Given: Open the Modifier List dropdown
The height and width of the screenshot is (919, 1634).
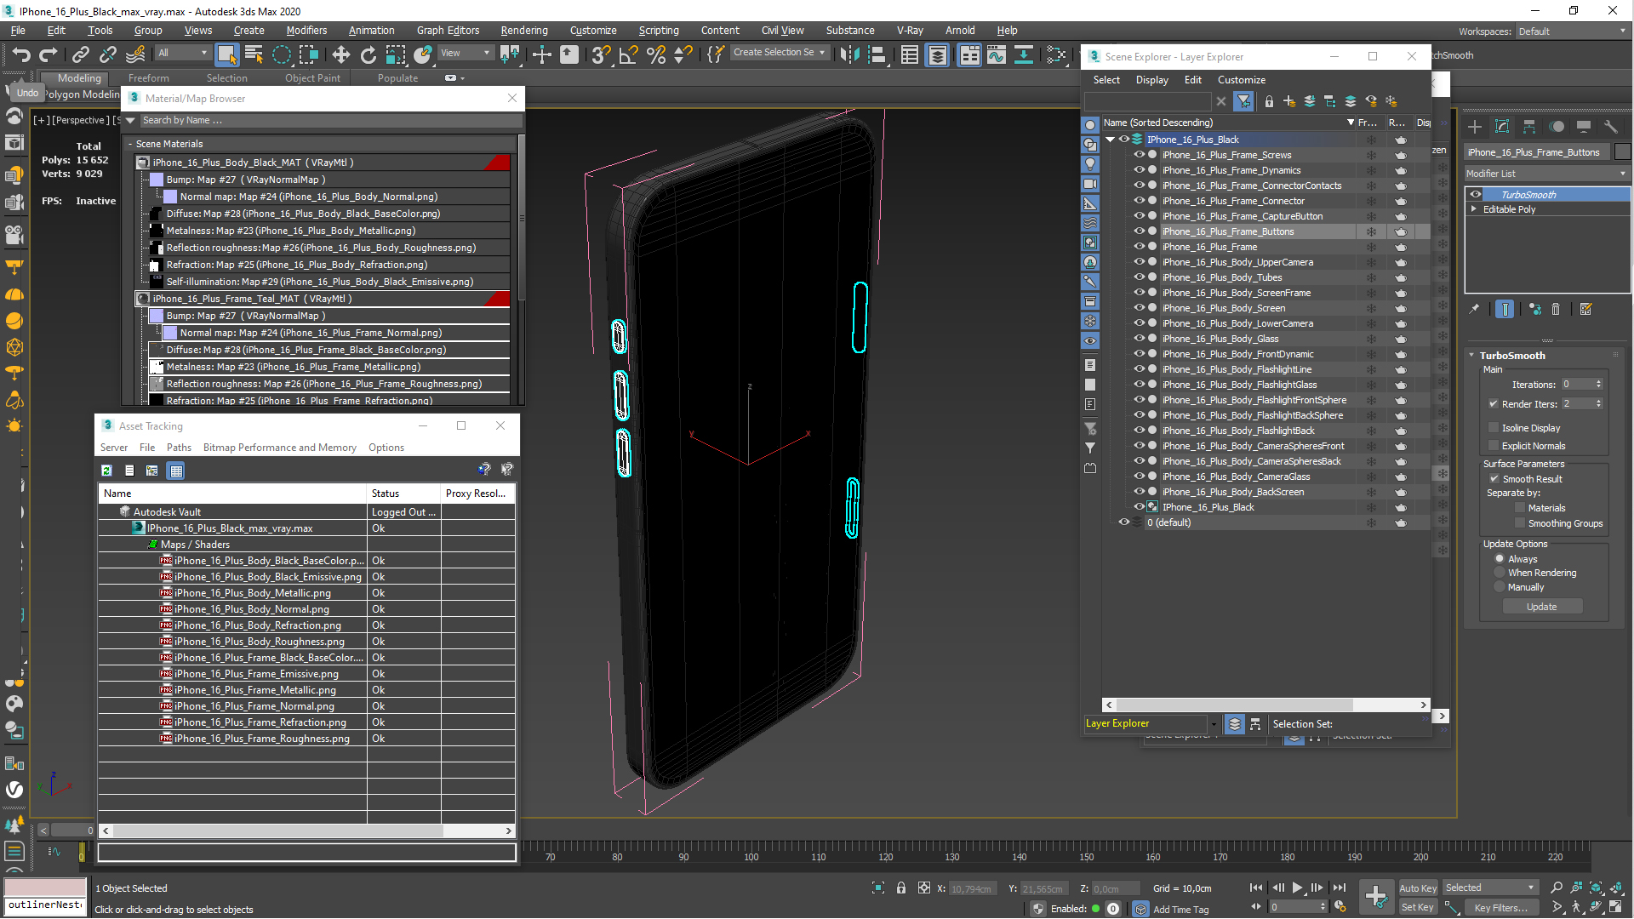Looking at the screenshot, I should (1546, 174).
